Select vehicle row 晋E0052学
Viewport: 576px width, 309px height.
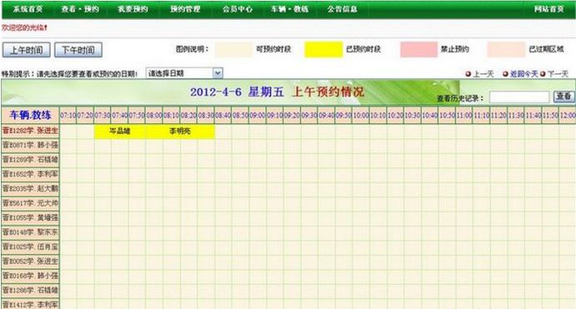(30, 261)
